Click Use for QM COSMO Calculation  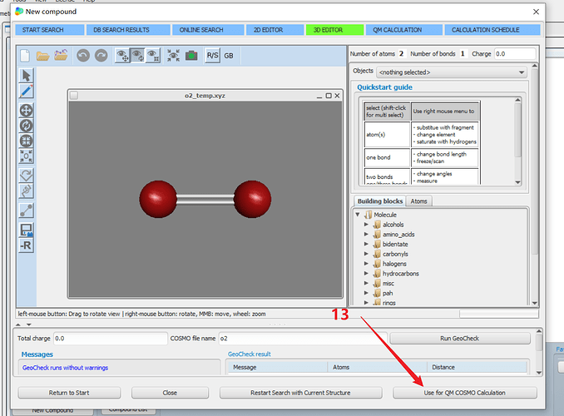(x=465, y=393)
